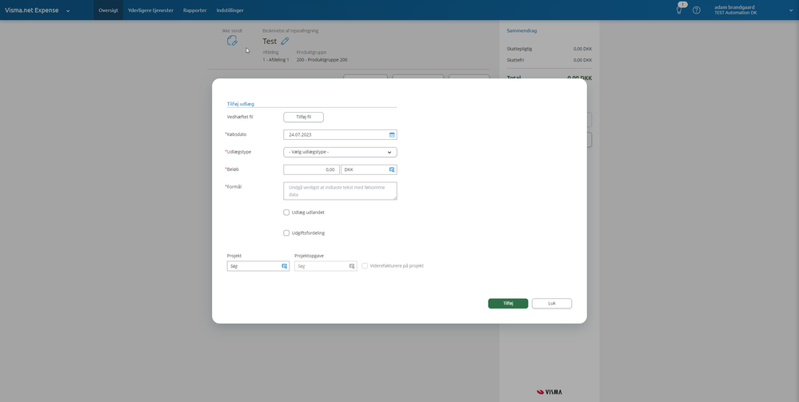Screen dimensions: 799x402
Task: Edit report name with pencil icon
Action: [285, 42]
